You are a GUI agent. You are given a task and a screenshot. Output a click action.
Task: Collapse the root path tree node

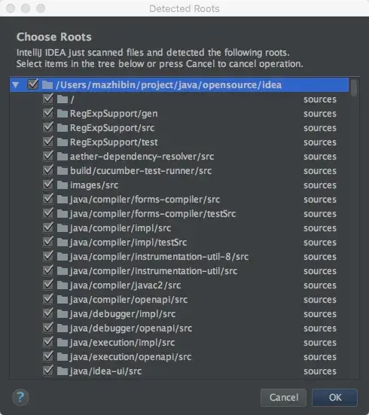pos(16,85)
